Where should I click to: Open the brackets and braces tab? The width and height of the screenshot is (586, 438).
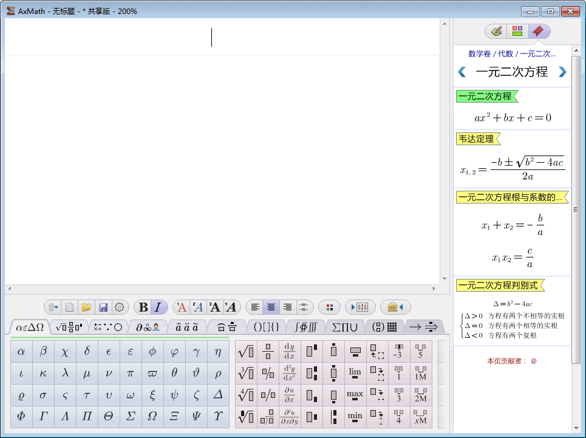(x=266, y=327)
